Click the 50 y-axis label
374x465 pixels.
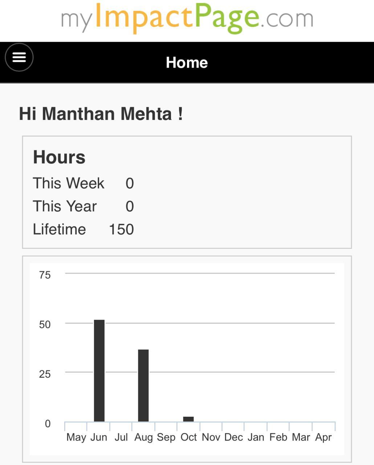click(45, 324)
